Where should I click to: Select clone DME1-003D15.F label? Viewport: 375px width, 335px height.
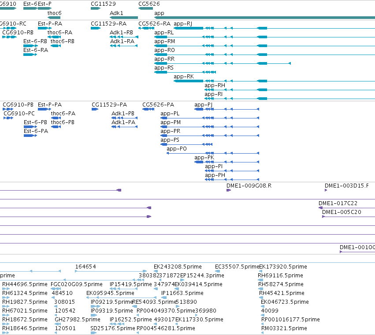coord(347,186)
